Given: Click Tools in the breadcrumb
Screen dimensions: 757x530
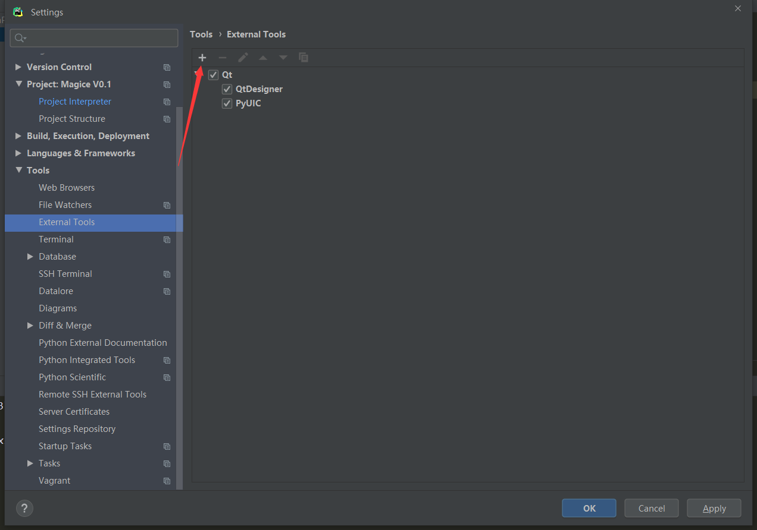Looking at the screenshot, I should (x=201, y=34).
